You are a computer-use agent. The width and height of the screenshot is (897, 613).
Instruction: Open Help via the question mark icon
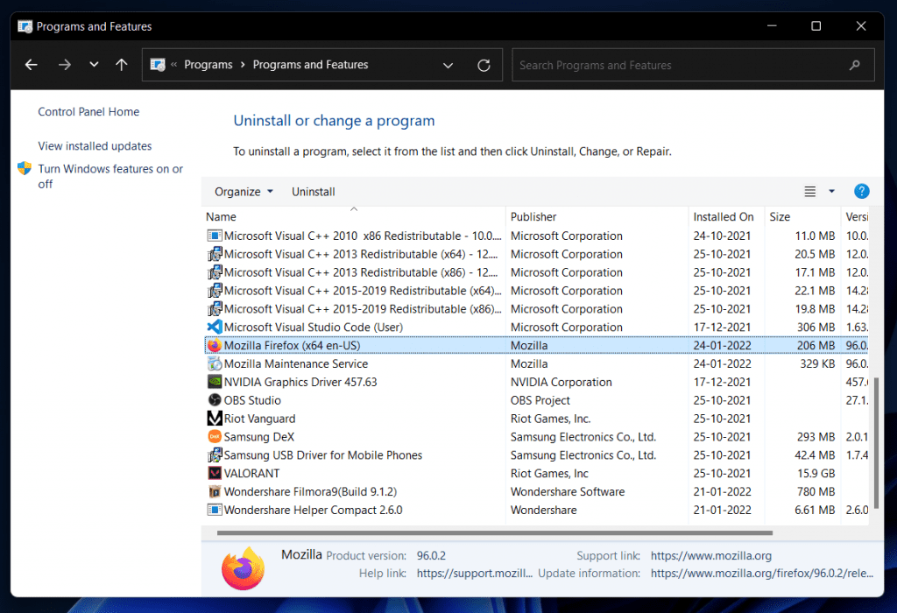(861, 191)
